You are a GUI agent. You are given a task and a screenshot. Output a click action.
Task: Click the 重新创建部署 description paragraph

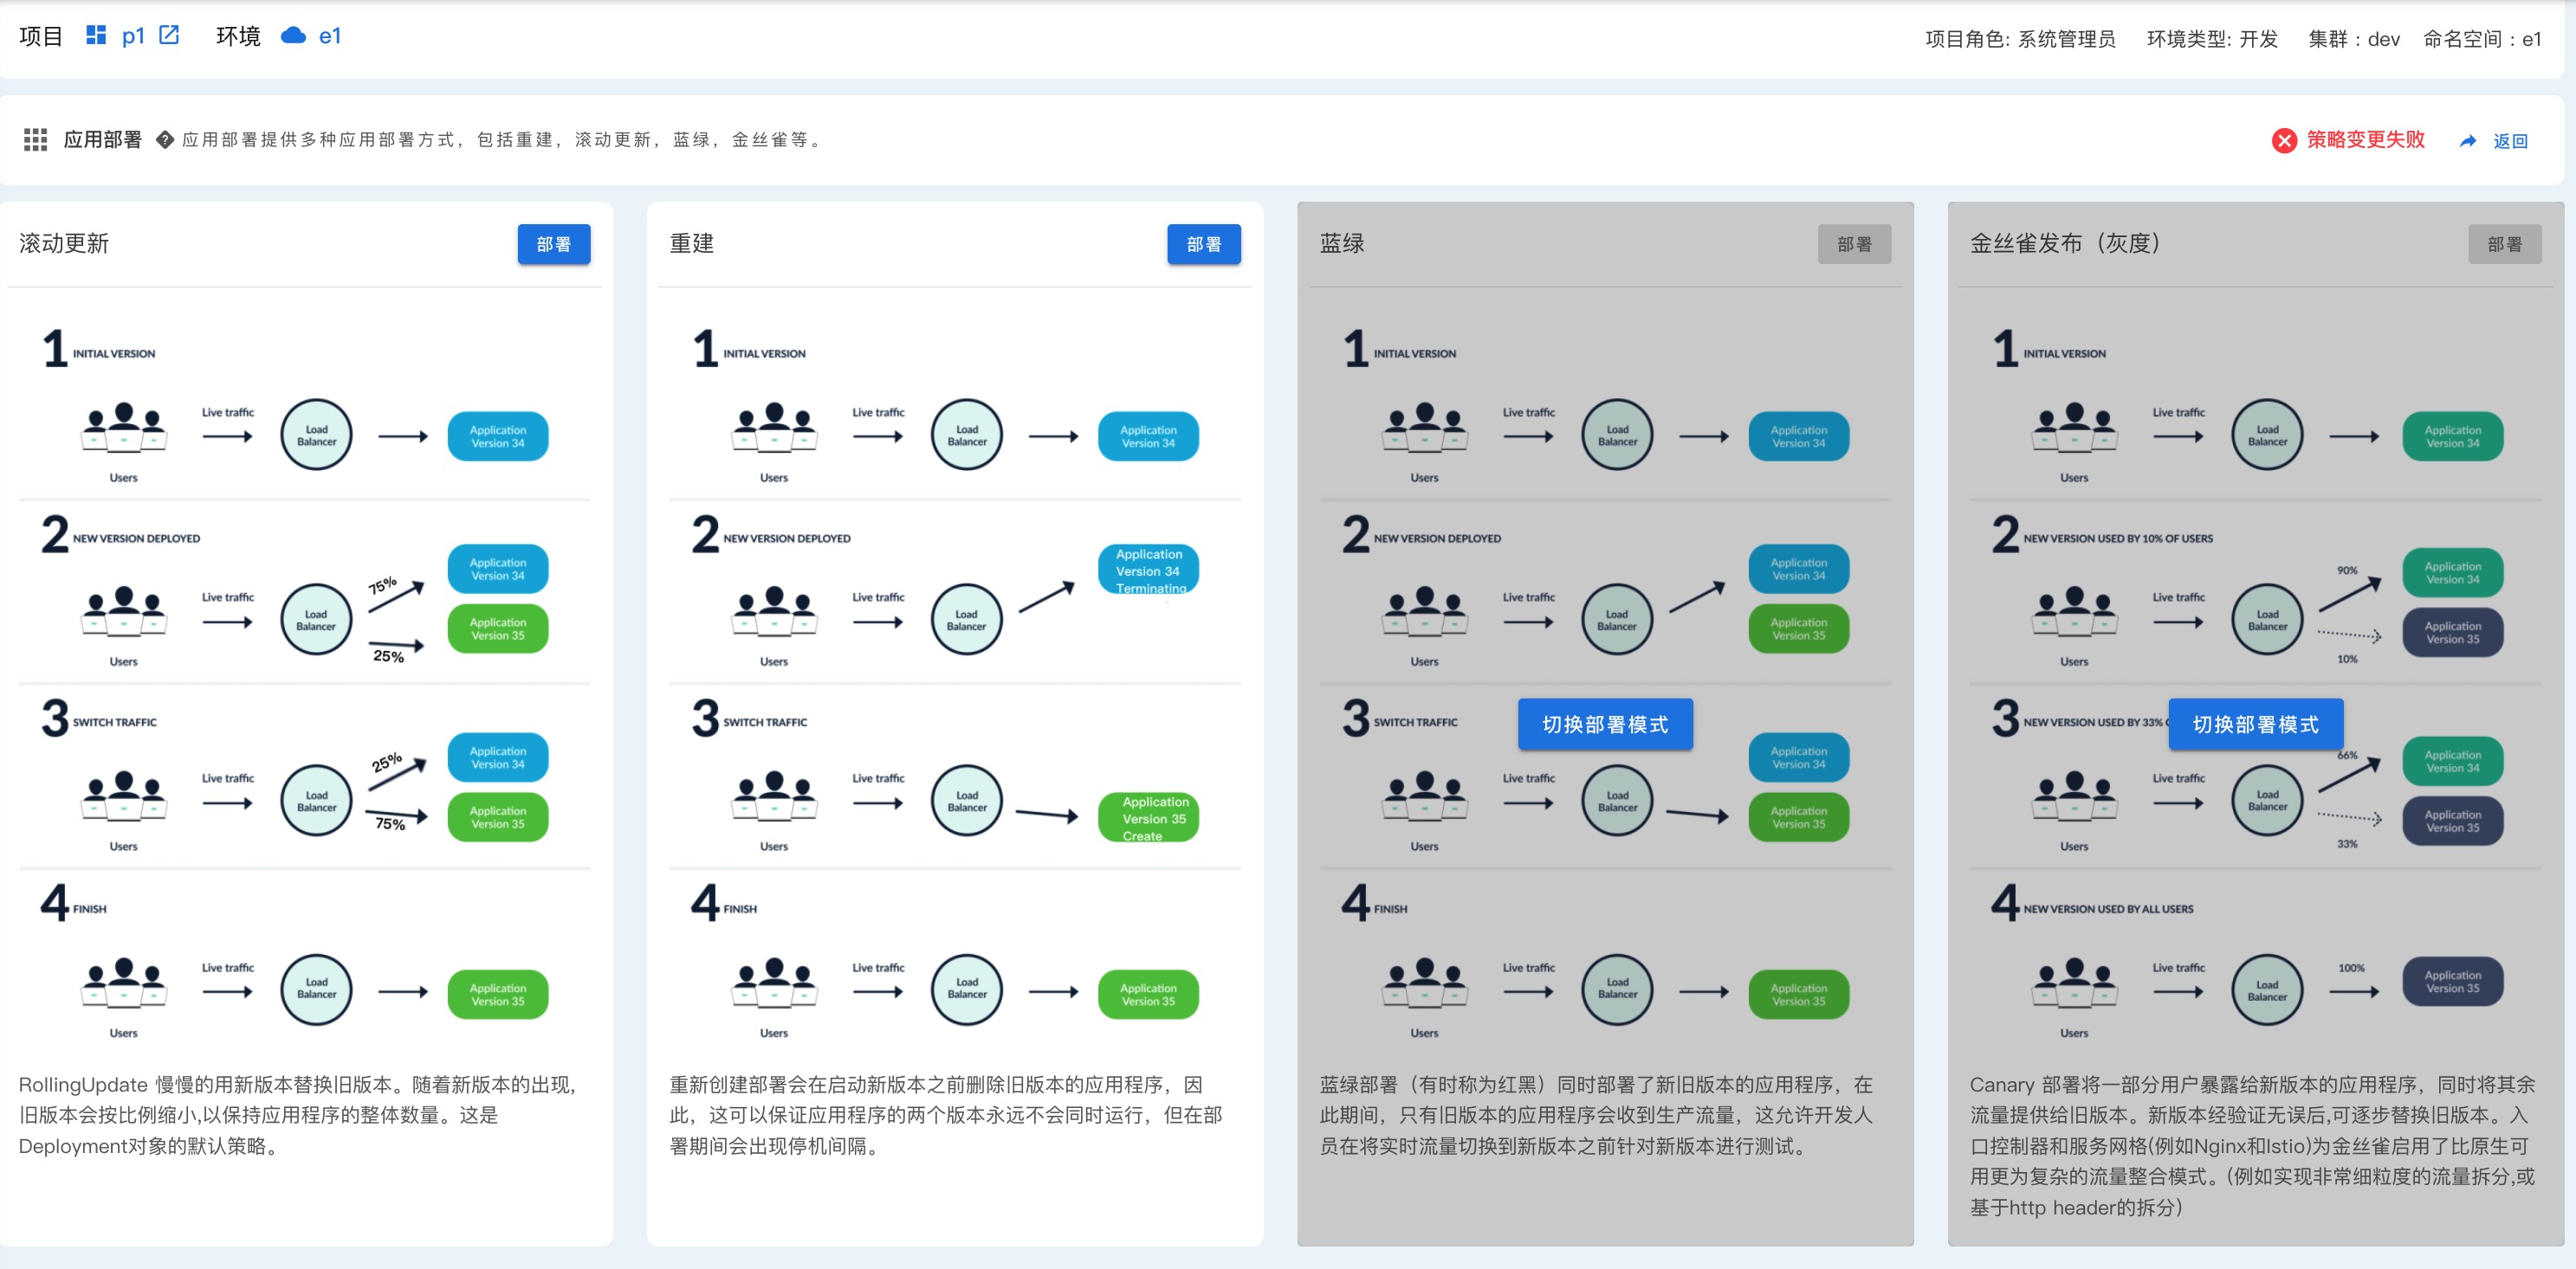[948, 1115]
